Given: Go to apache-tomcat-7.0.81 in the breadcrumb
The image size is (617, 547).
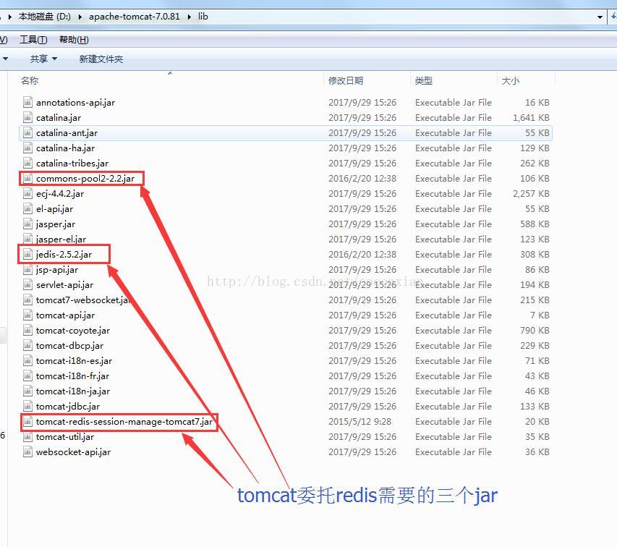Looking at the screenshot, I should pyautogui.click(x=135, y=17).
